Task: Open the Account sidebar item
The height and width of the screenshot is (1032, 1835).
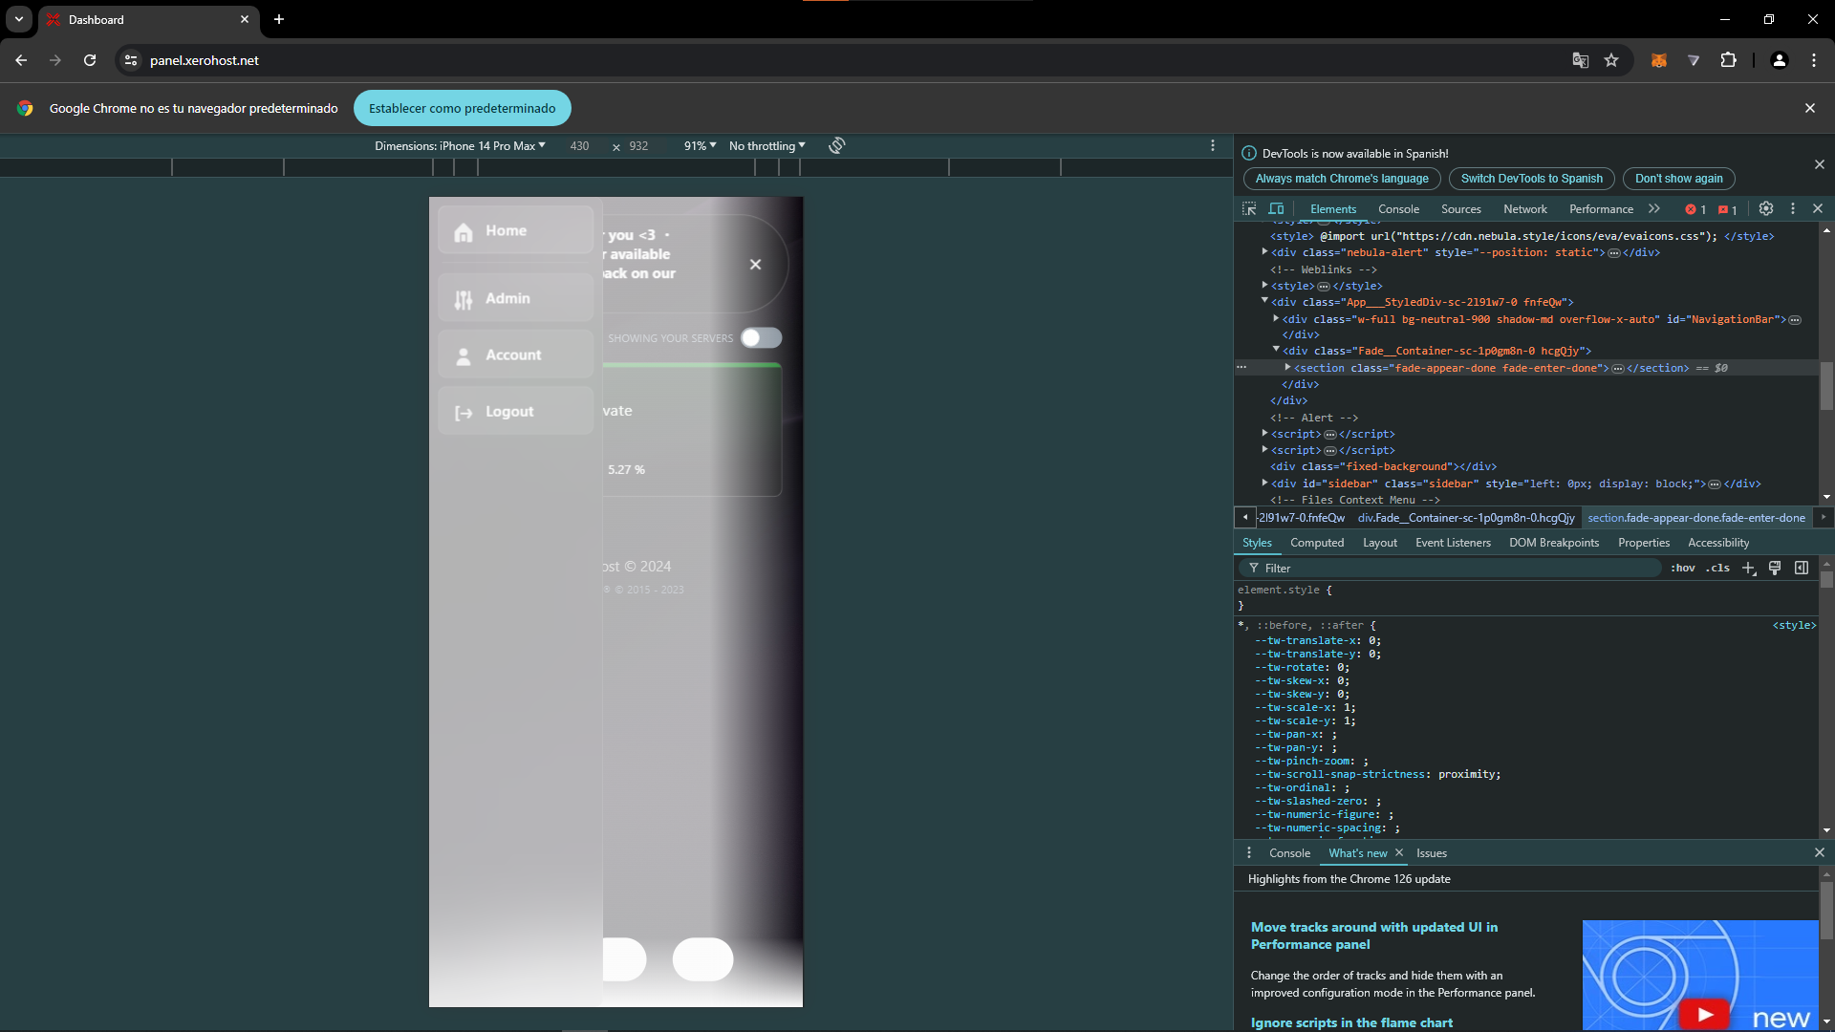Action: (516, 355)
